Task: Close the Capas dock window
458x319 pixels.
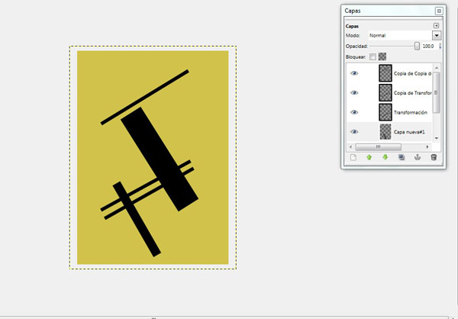Action: (439, 11)
